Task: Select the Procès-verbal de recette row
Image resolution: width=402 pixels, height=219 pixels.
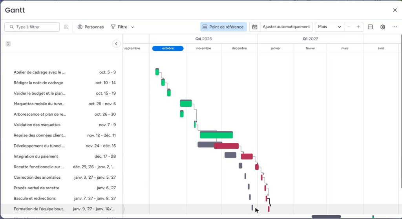Action: (x=62, y=188)
